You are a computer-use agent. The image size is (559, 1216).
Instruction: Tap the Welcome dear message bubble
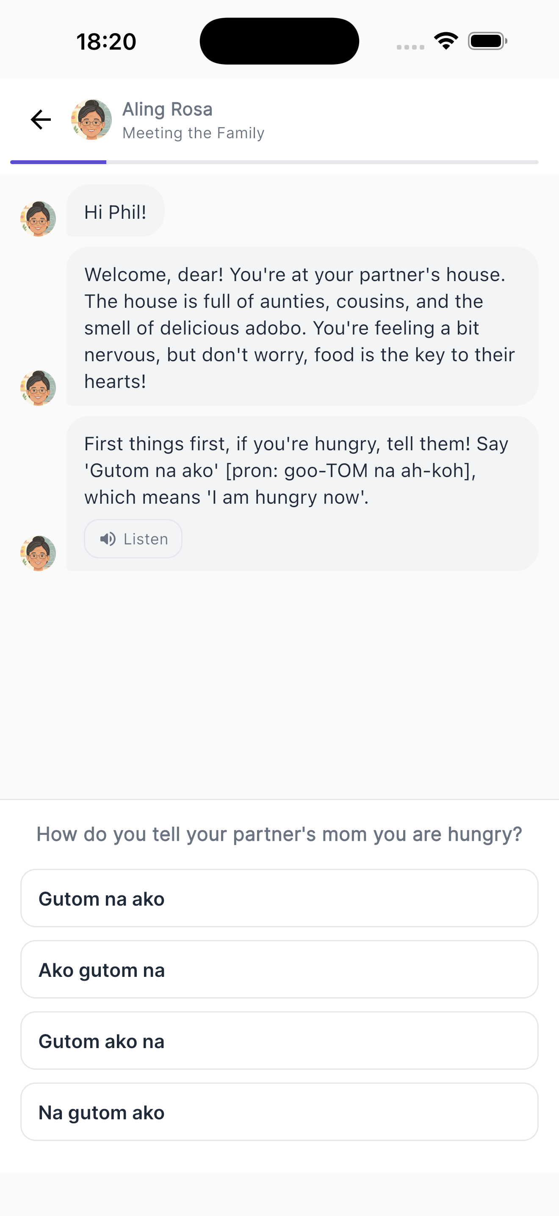pyautogui.click(x=302, y=326)
